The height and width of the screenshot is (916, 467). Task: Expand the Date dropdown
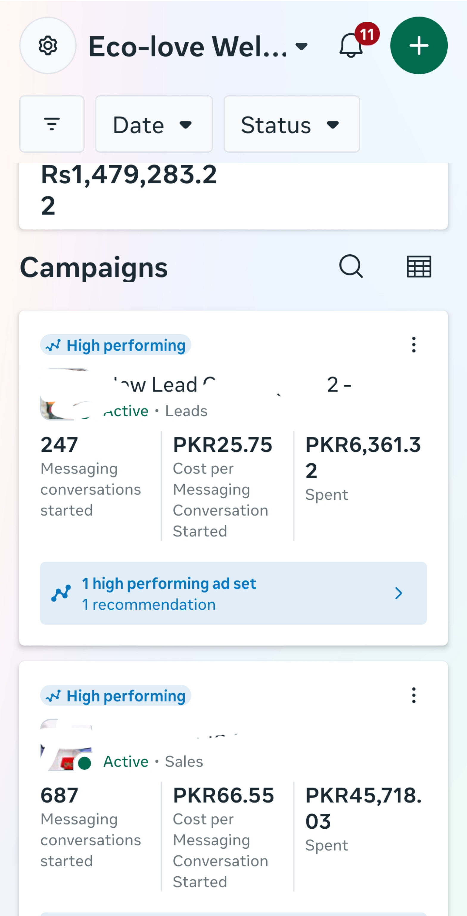point(154,124)
